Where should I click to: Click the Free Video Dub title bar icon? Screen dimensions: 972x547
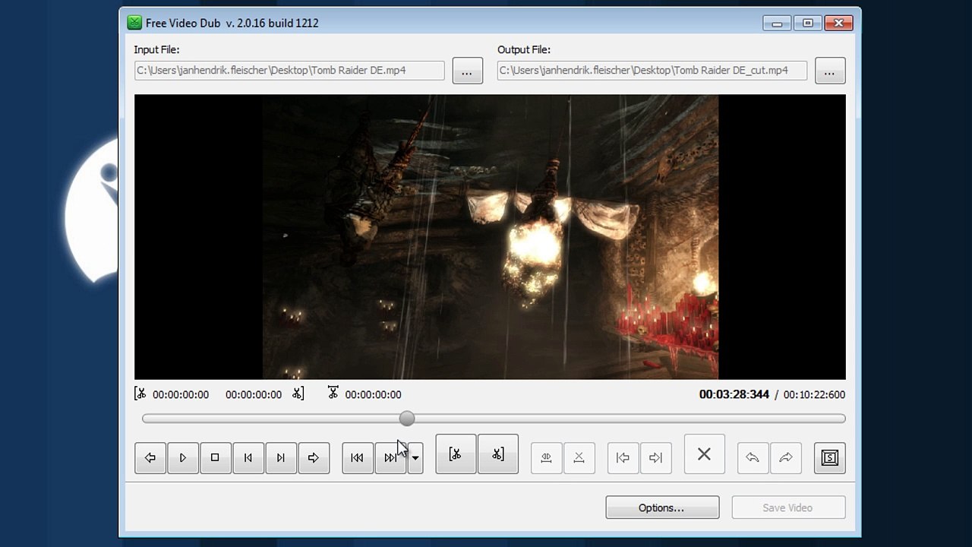click(134, 23)
